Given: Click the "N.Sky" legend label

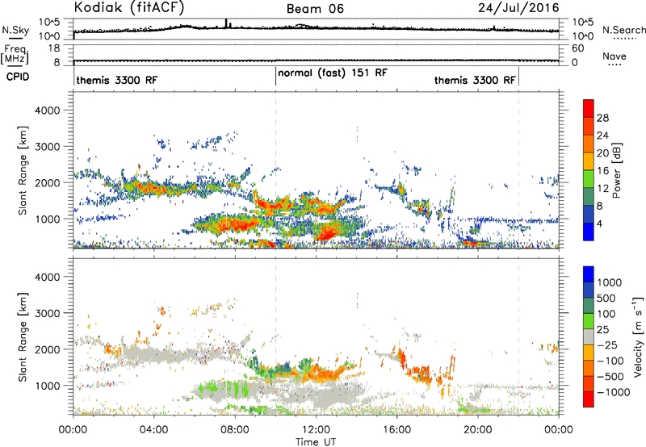Looking at the screenshot, I should [15, 30].
